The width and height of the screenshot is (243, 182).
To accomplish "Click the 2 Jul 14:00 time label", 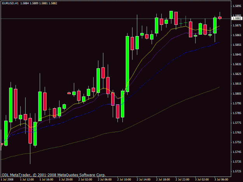I will (143, 180).
